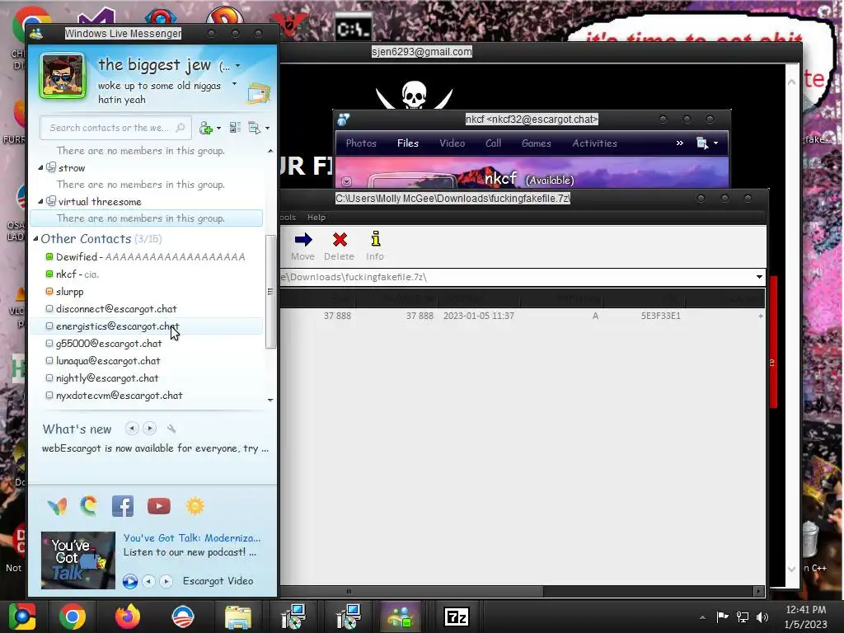Click the magnifier icon in the contact search box
844x633 pixels.
tap(181, 128)
